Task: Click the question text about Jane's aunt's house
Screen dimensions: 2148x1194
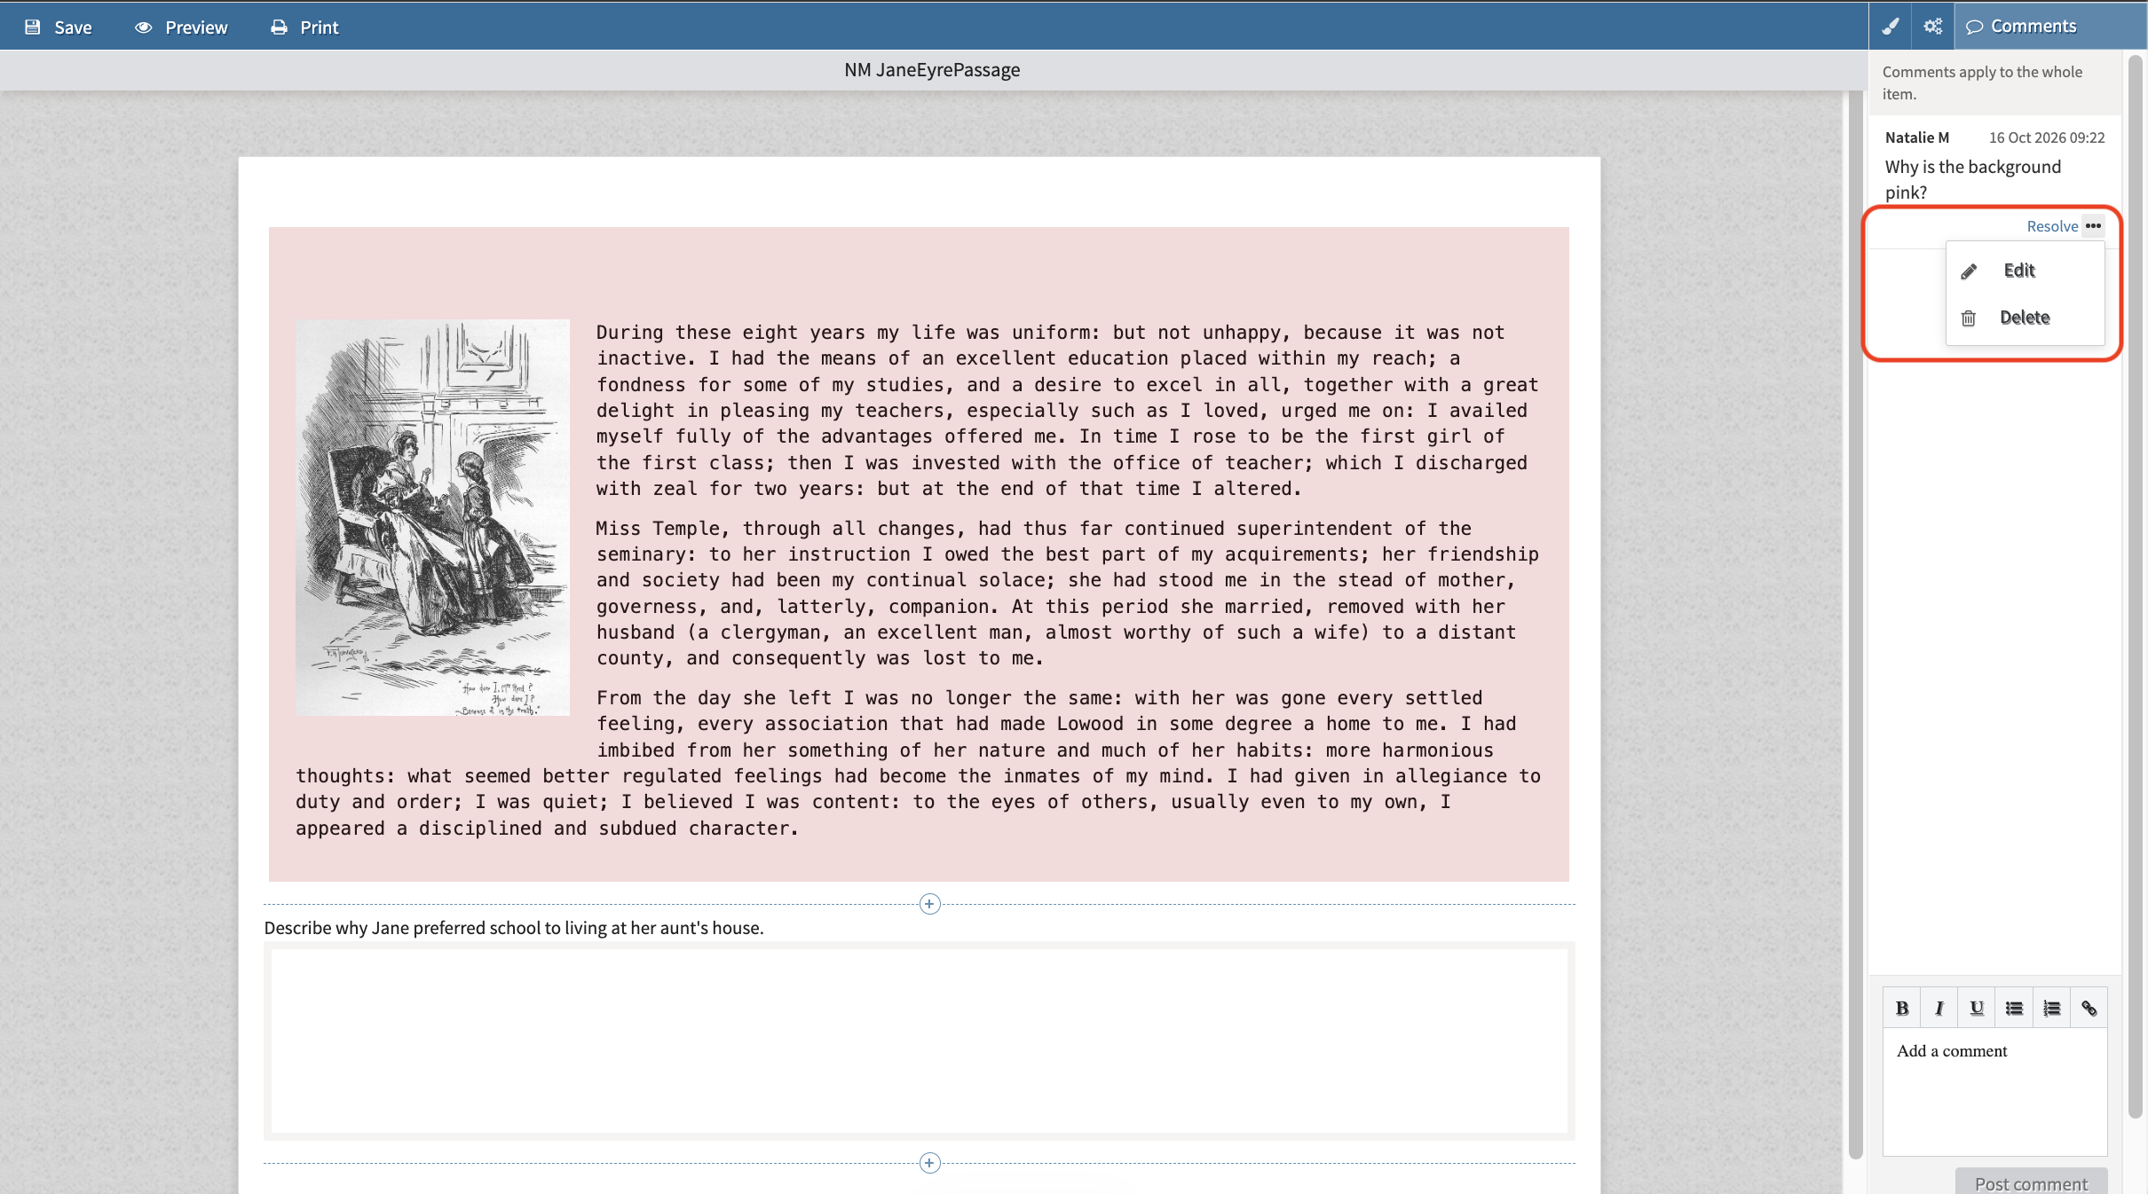Action: coord(513,928)
